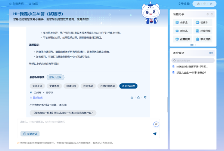Screen dimensions: 224x151
Task: Open 教育服务 quick service
Action: (183, 39)
